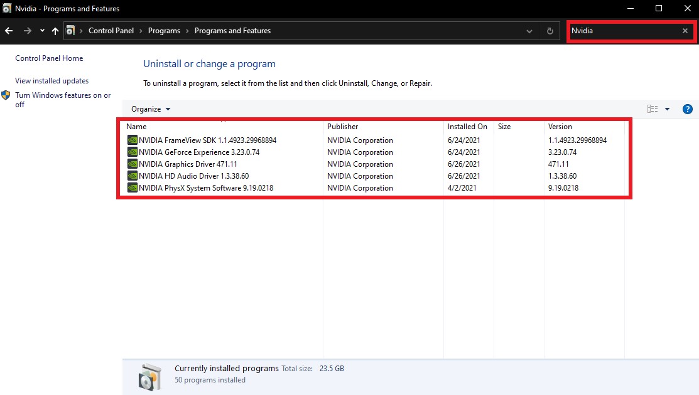Open Control Panel Home link
699x395 pixels.
point(49,58)
